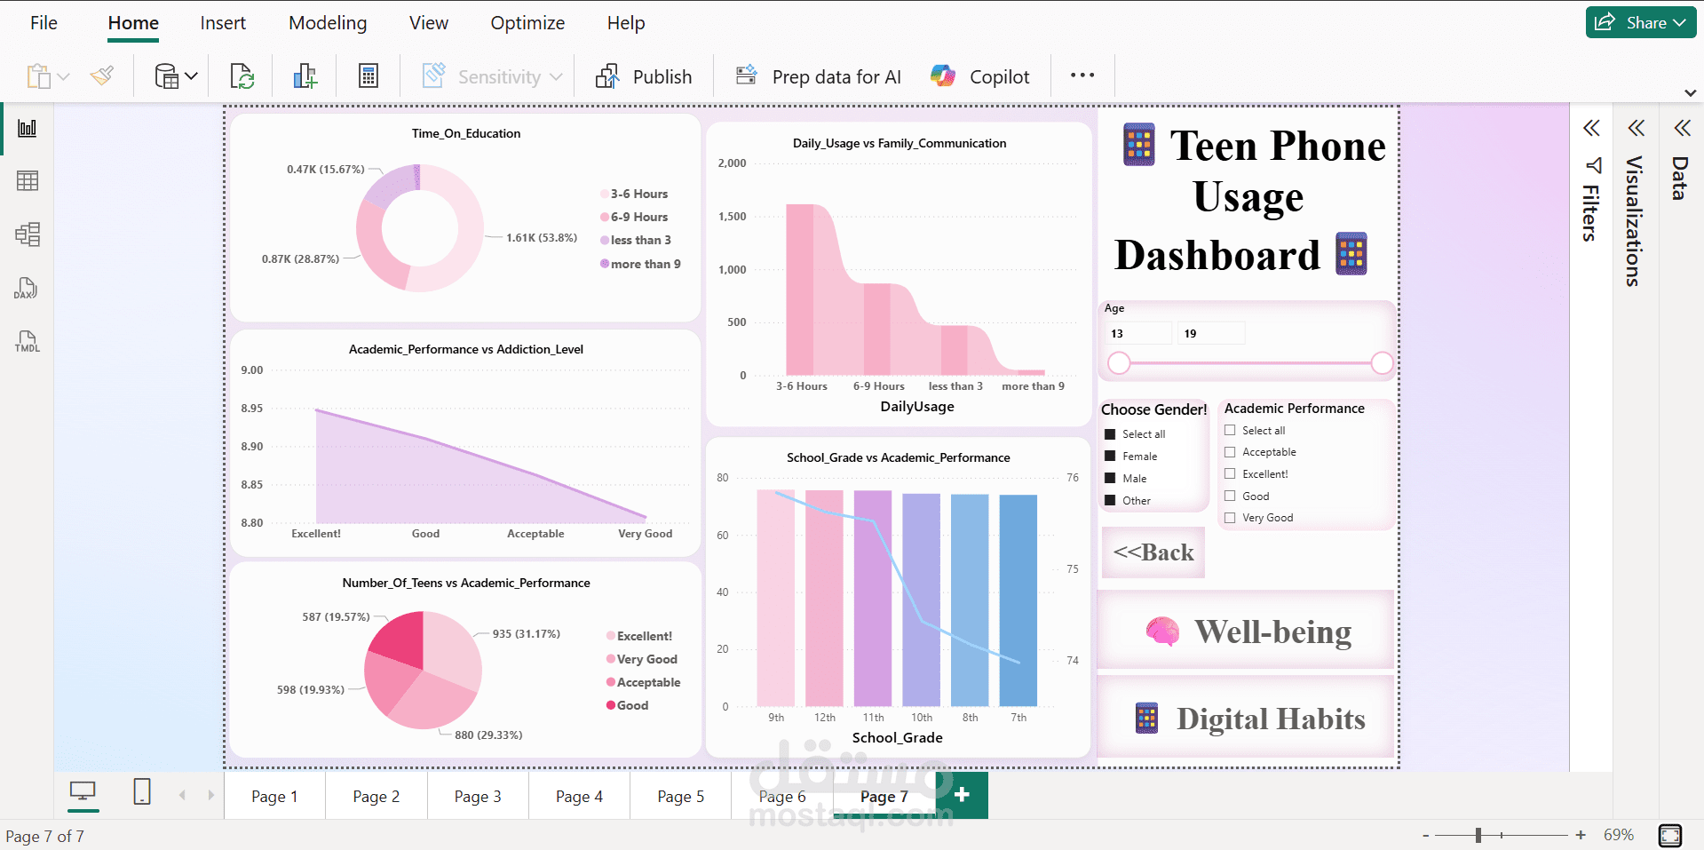The height and width of the screenshot is (850, 1704).
Task: Toggle the Excellent! performance checkbox
Action: click(1230, 473)
